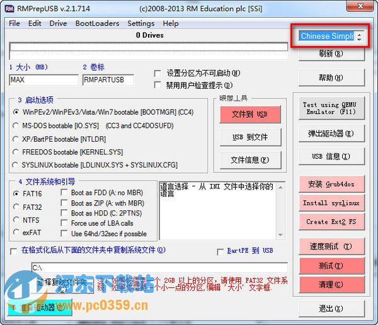The image size is (378, 325).
Task: Select FREEDOS bootable [KERNEL.SYS] option
Action: pos(16,152)
